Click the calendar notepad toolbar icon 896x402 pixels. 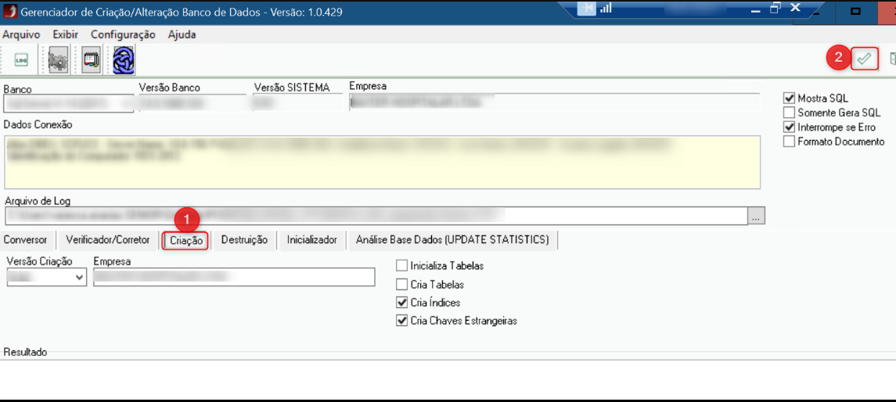92,59
